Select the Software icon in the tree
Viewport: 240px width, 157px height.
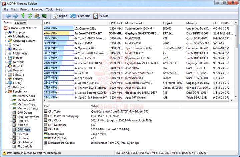click(10, 75)
